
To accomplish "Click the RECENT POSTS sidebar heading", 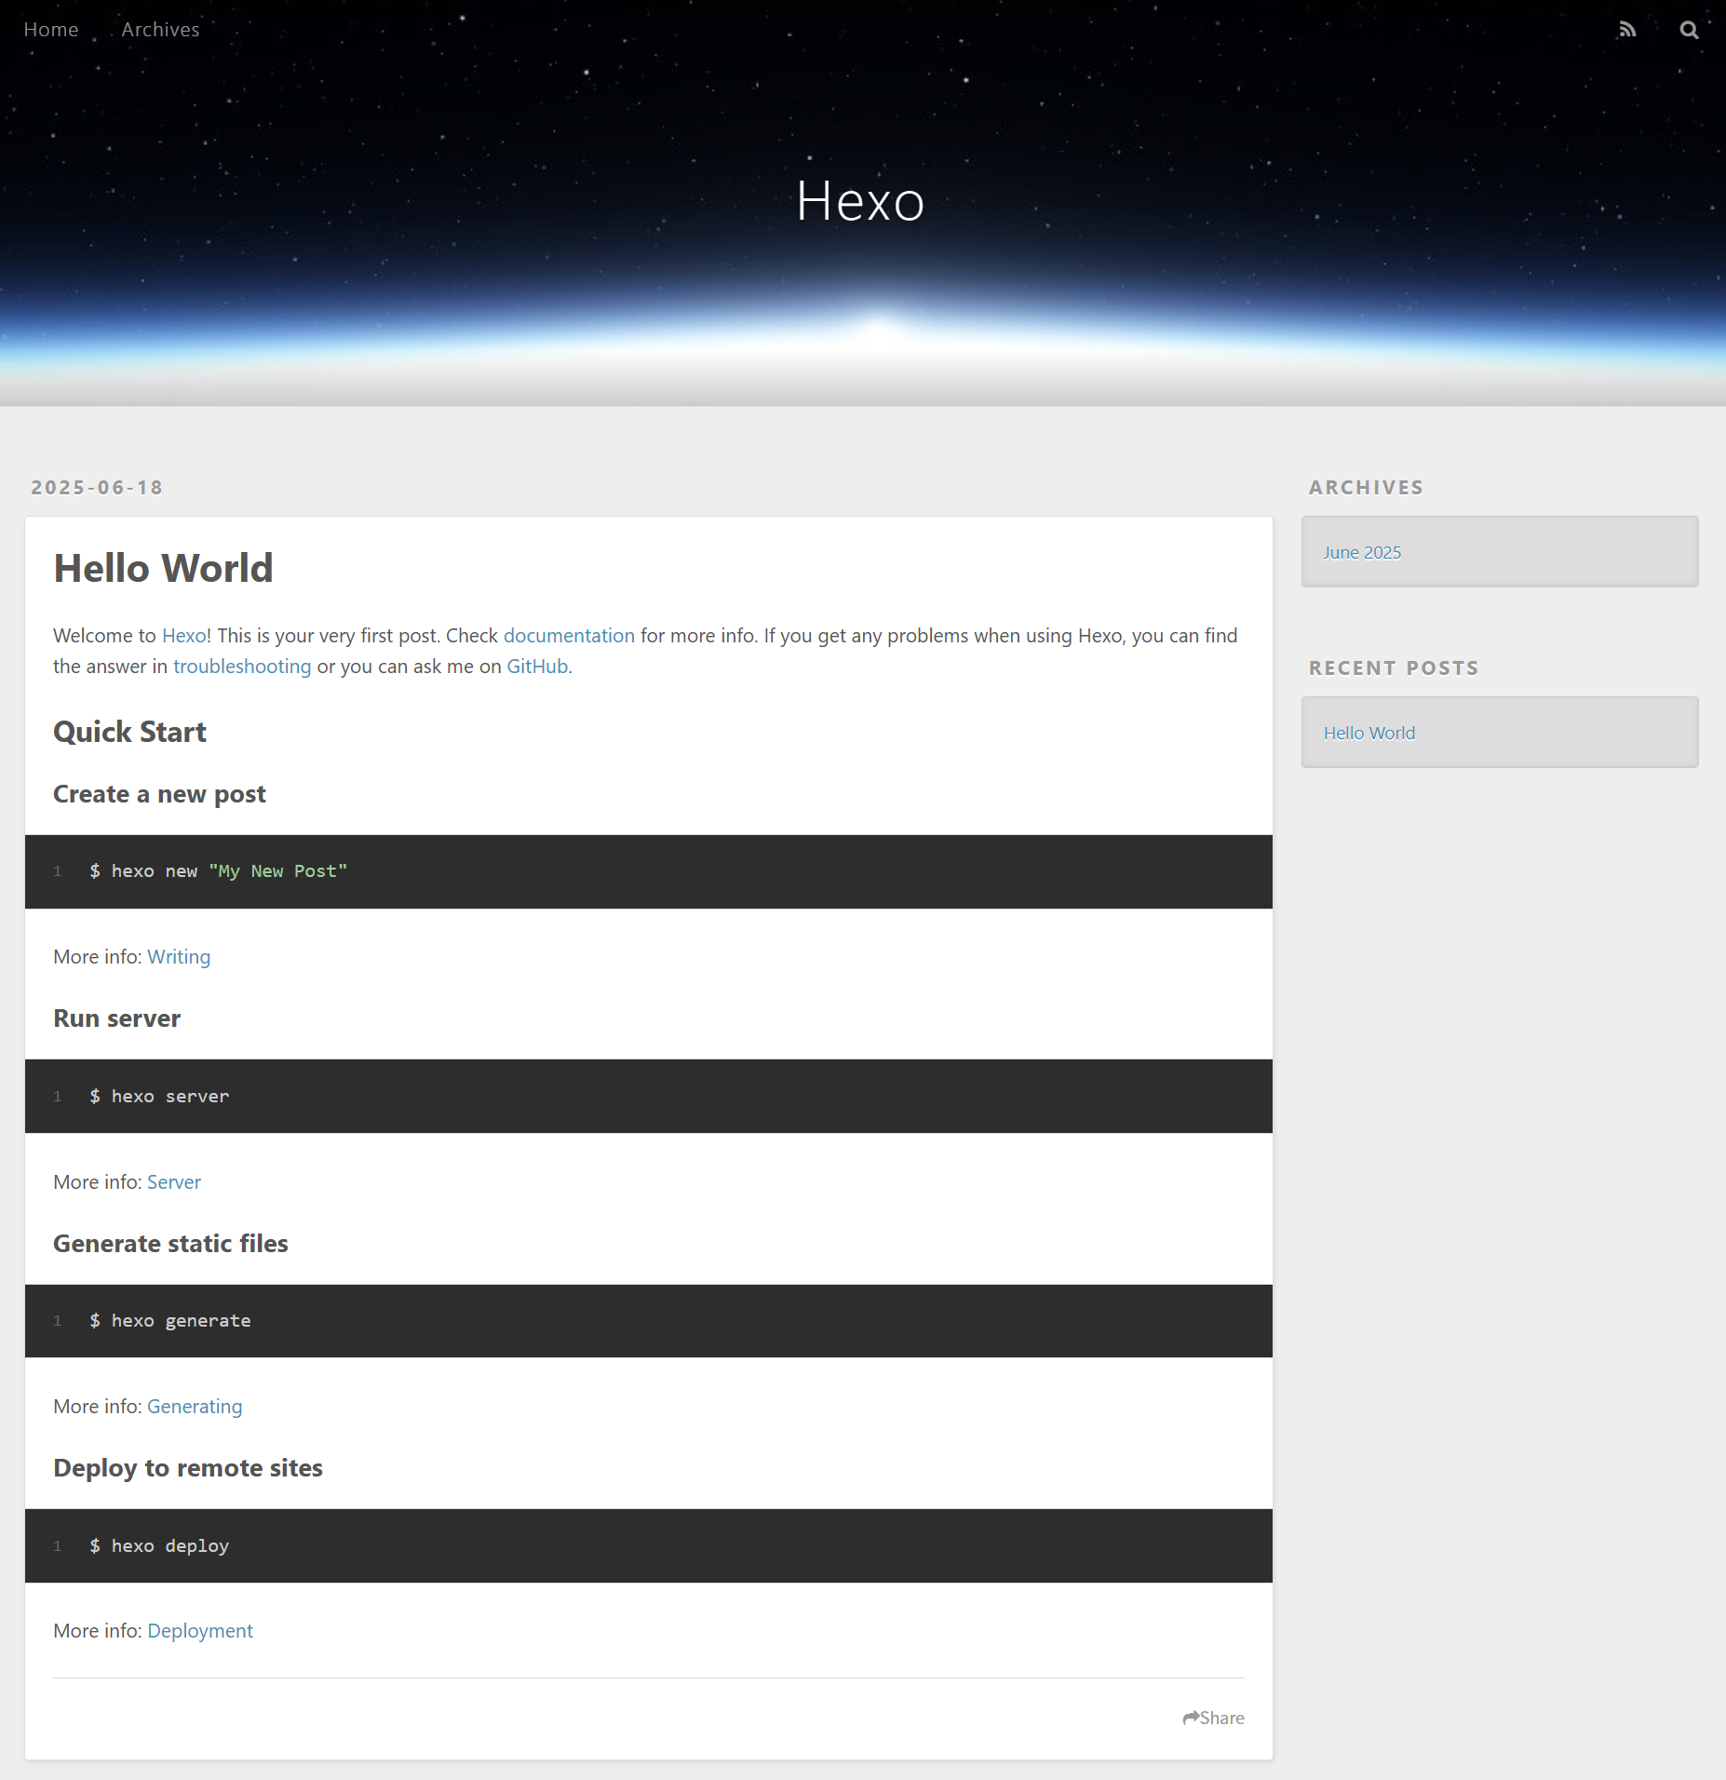I will (x=1394, y=668).
